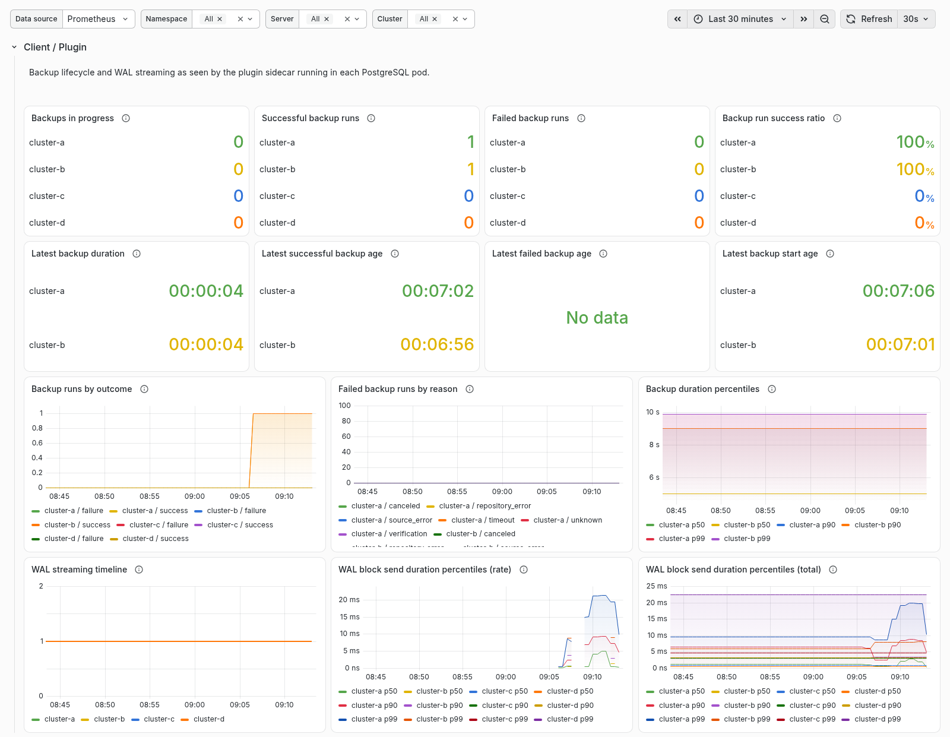Click info icon beside Backup runs by outcome
Viewport: 950px width, 737px height.
click(144, 389)
